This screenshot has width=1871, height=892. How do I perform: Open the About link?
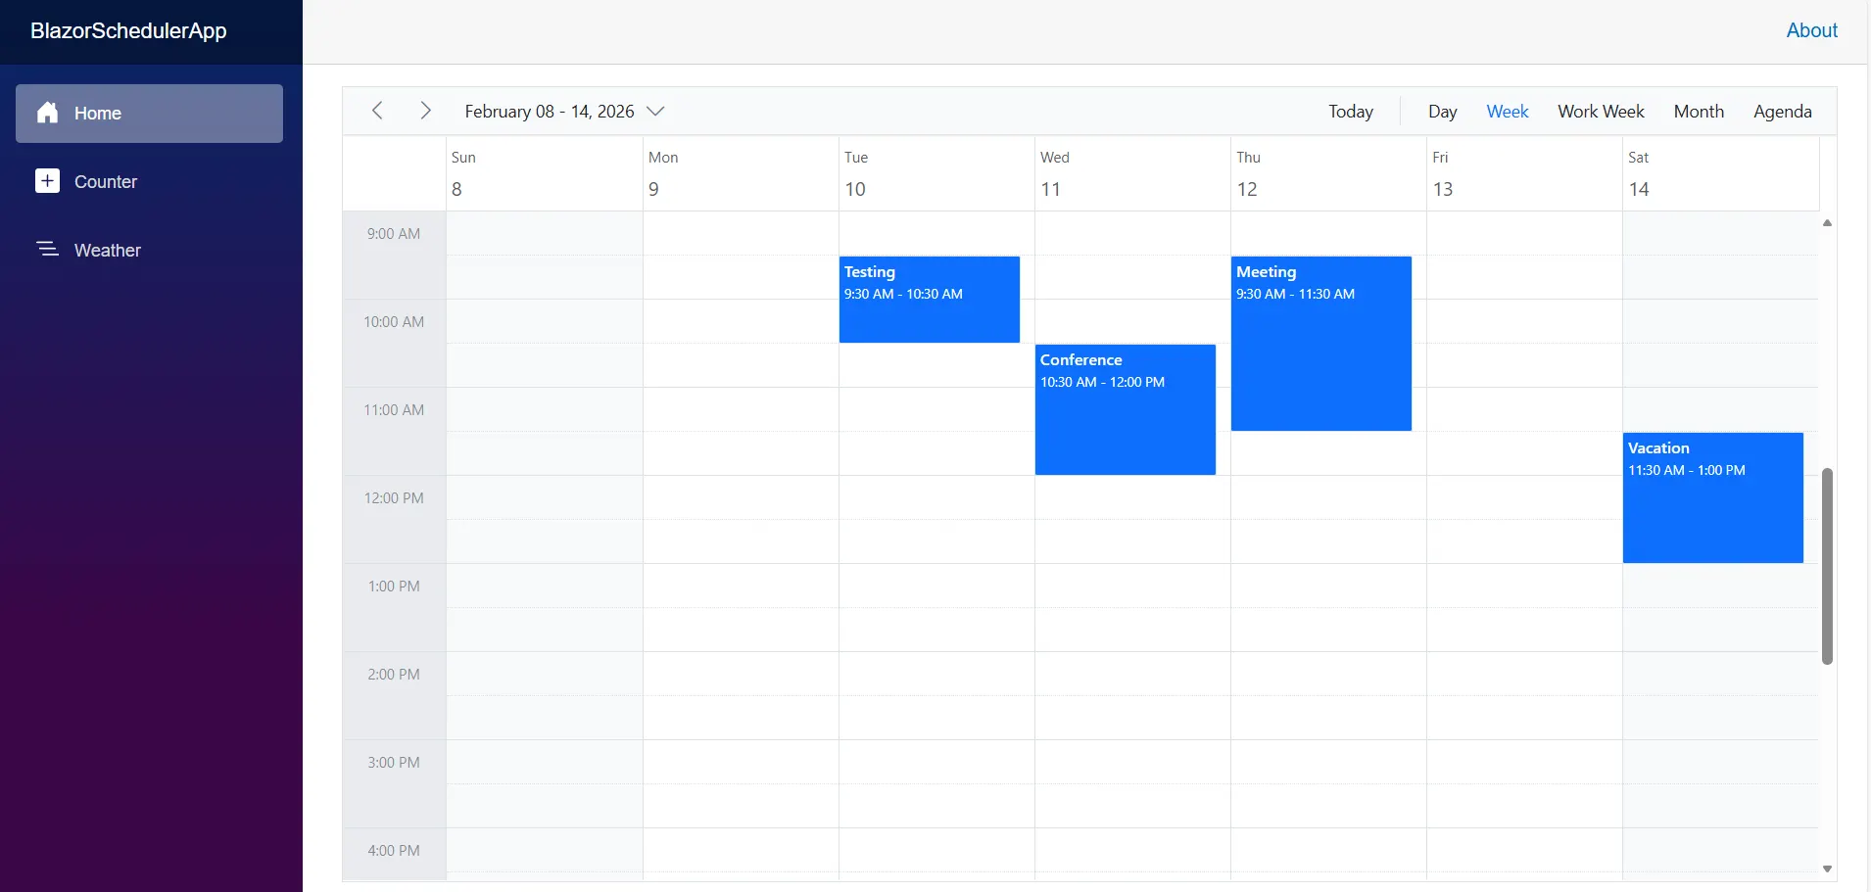(1811, 30)
